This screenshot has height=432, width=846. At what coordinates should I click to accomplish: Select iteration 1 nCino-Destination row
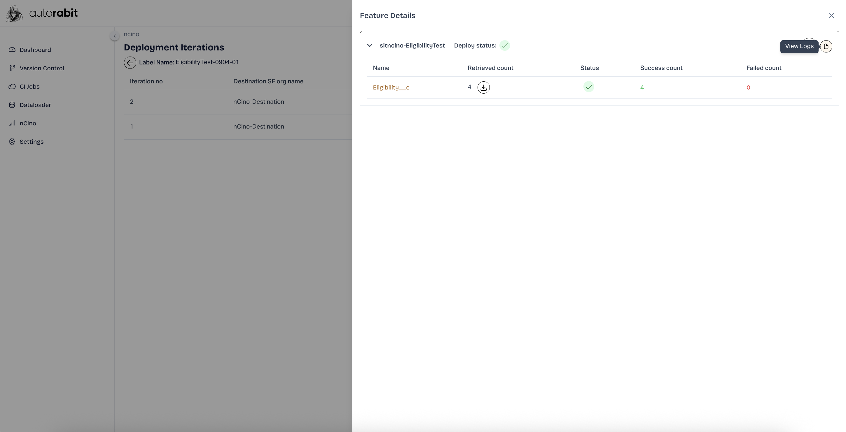click(258, 127)
